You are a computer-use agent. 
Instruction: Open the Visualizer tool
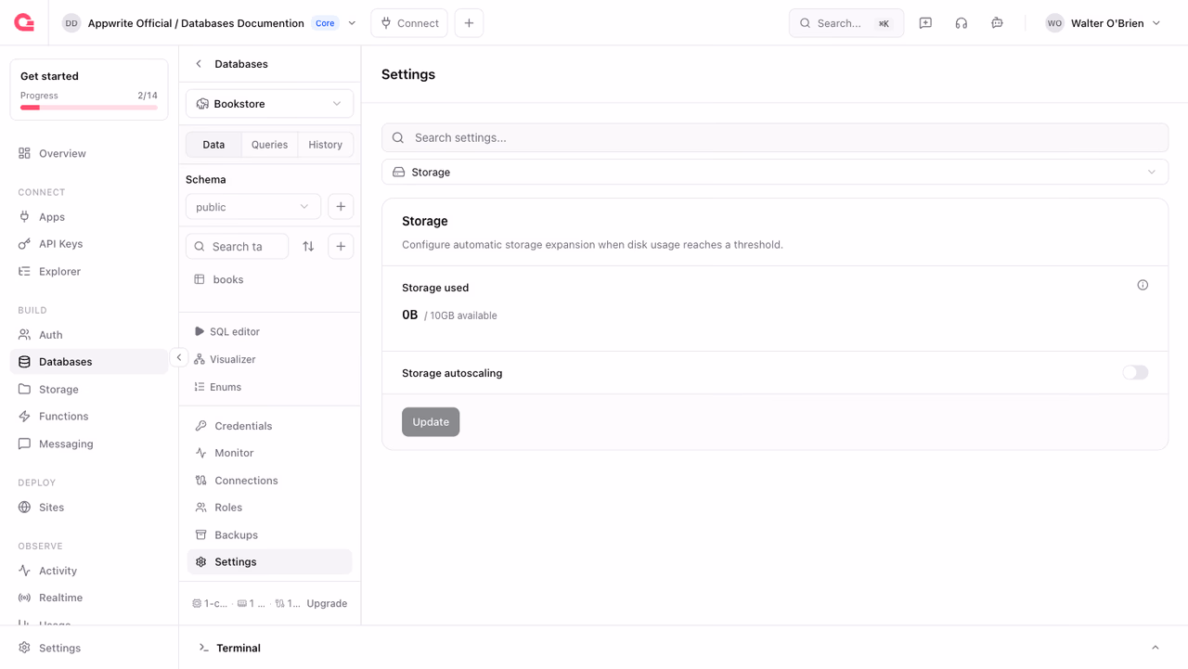tap(232, 359)
